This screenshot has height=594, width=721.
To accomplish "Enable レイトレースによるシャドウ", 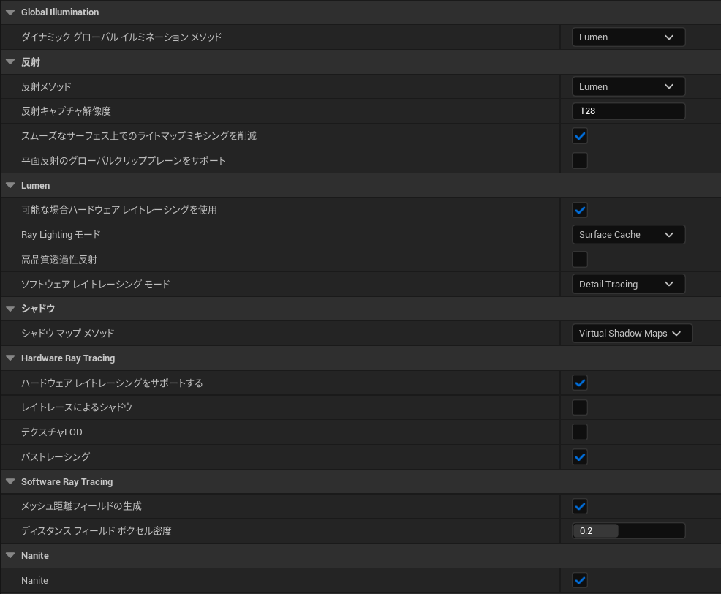I will pyautogui.click(x=579, y=407).
